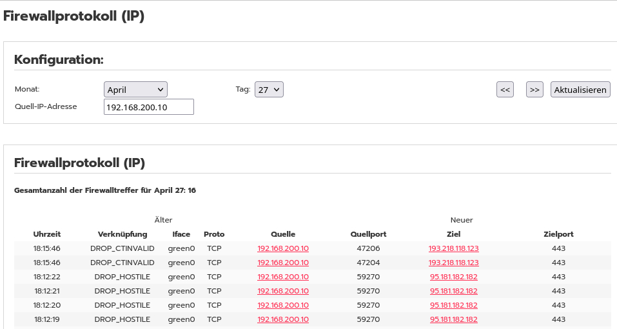Open source IP link in 18:15:46 port 47206 row
This screenshot has height=329, width=617.
283,248
